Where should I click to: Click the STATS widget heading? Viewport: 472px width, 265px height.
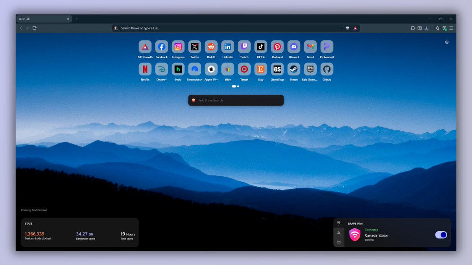tap(28, 224)
